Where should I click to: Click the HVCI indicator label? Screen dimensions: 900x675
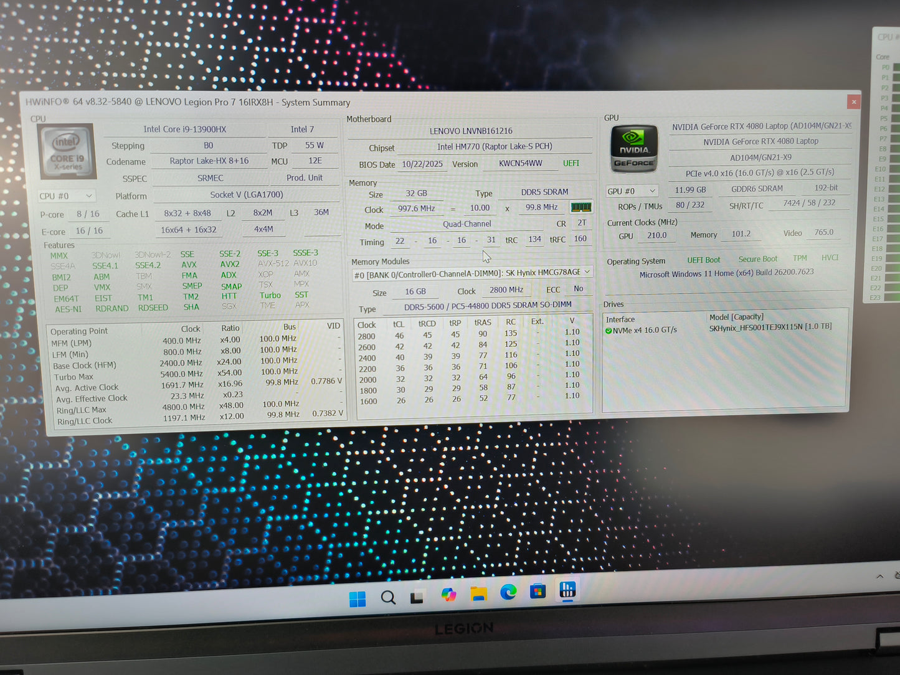coord(830,257)
